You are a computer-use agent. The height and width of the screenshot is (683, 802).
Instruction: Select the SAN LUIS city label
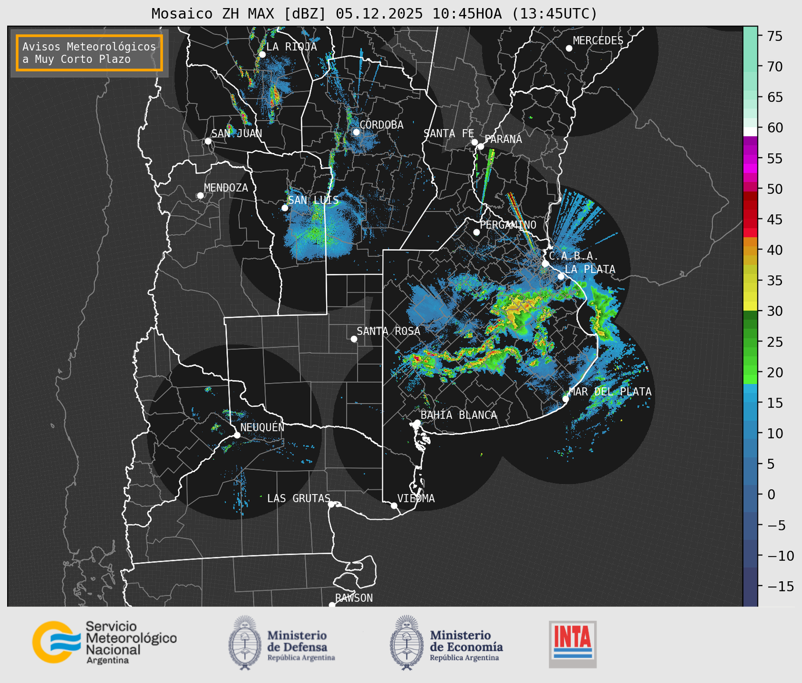pyautogui.click(x=313, y=200)
